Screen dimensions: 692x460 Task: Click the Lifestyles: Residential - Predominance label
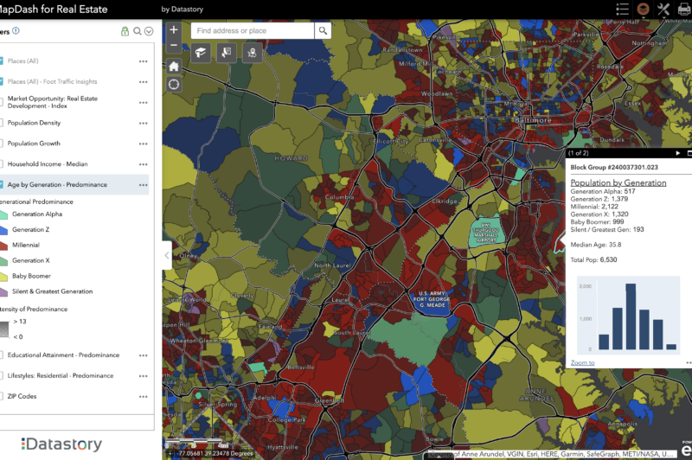click(61, 376)
